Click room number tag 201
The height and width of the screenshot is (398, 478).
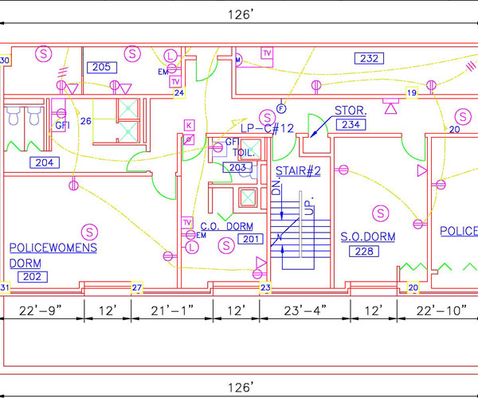[x=250, y=239]
